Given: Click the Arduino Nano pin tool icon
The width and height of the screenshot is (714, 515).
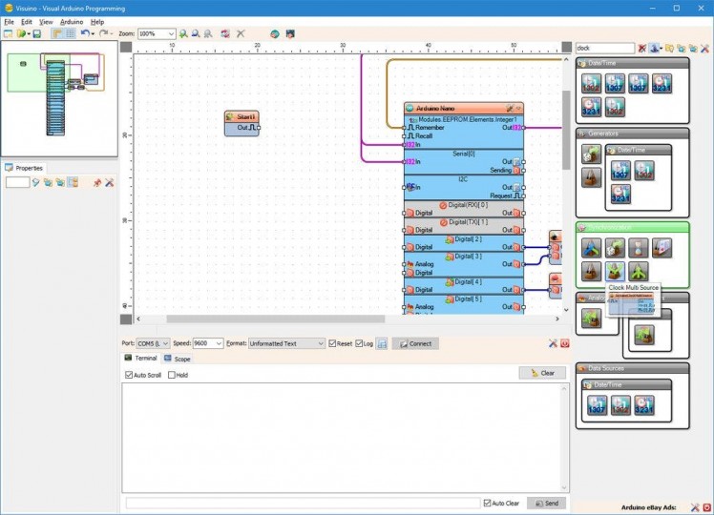Looking at the screenshot, I should coord(511,109).
